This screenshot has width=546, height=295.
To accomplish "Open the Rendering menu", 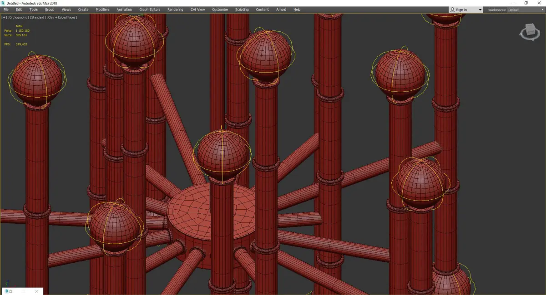I will pos(175,10).
